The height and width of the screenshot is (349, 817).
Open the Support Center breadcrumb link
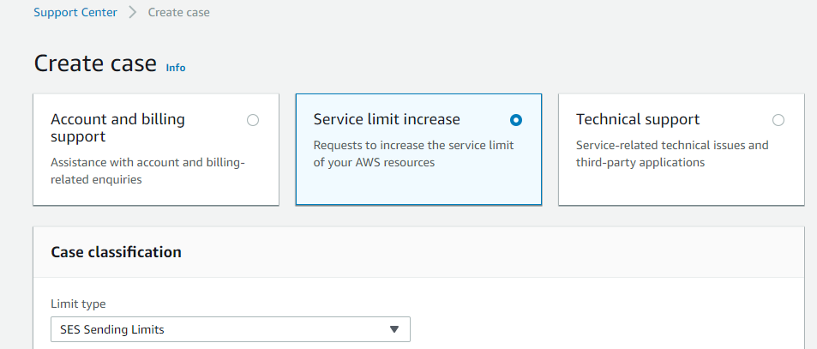[x=75, y=12]
